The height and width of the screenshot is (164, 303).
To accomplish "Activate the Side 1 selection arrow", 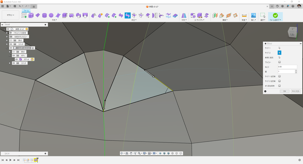I will click(x=279, y=48).
